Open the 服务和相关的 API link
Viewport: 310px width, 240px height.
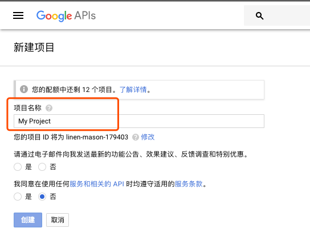[97, 184]
